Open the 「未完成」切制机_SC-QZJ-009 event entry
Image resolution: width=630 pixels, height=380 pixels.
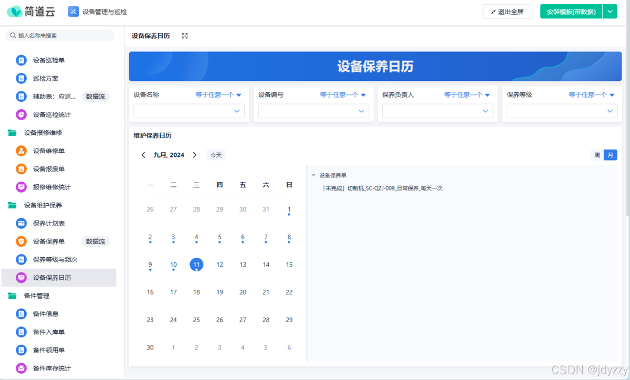381,188
